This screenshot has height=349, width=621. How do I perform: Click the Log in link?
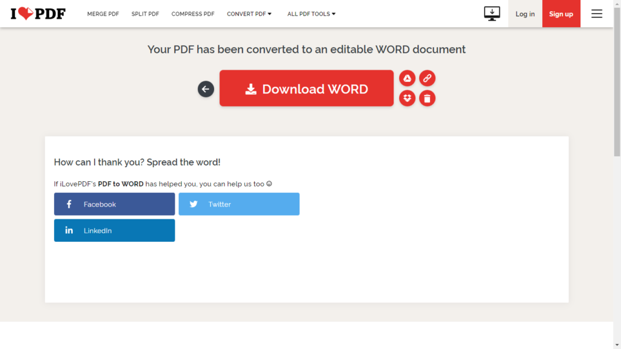click(x=525, y=14)
